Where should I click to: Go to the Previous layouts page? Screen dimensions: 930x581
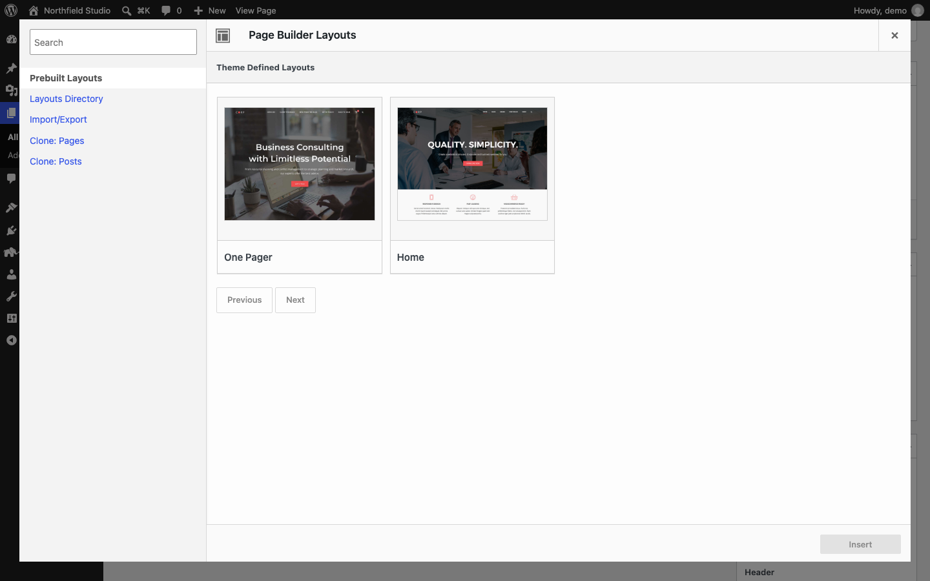pyautogui.click(x=244, y=300)
